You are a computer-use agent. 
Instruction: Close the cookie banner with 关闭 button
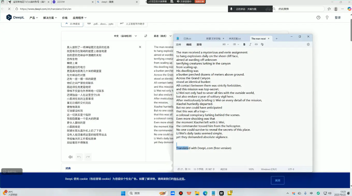(277, 180)
